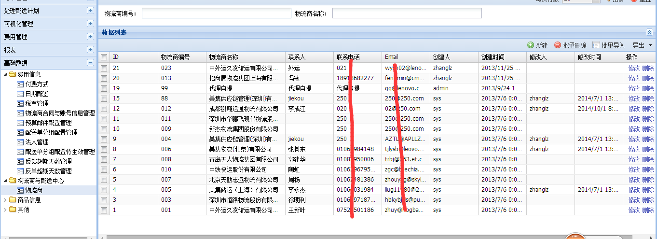The width and height of the screenshot is (657, 239).
Task: Expand the 报表 section
Action: [x=90, y=49]
